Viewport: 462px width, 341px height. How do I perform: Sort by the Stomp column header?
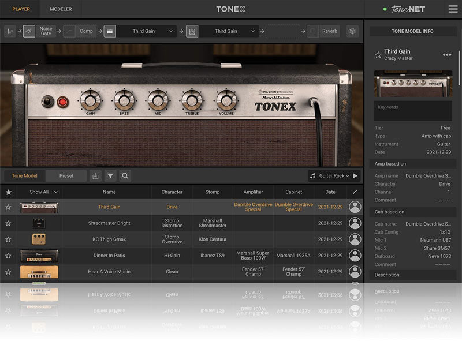tap(213, 192)
